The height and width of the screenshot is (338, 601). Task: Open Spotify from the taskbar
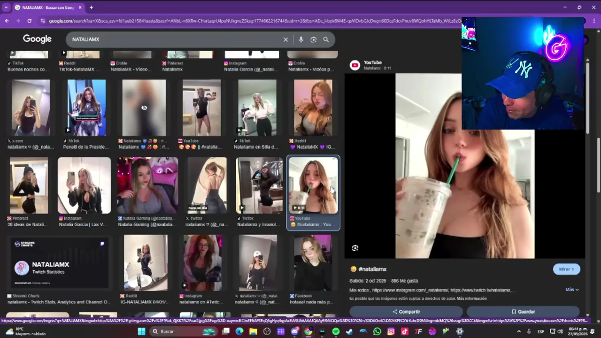point(336,331)
